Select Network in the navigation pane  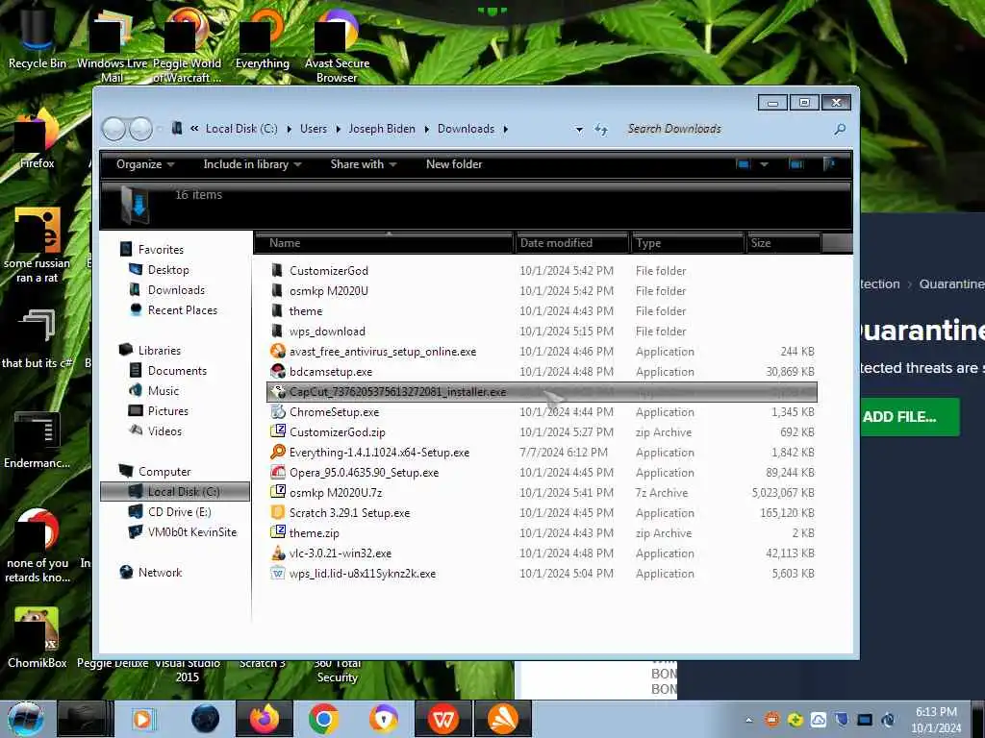click(160, 573)
